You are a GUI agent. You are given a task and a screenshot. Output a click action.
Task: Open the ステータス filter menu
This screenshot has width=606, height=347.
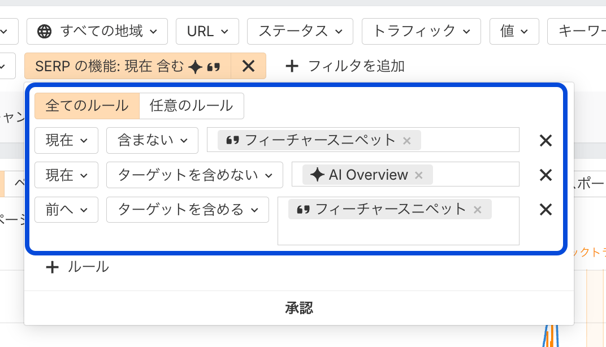coord(300,31)
